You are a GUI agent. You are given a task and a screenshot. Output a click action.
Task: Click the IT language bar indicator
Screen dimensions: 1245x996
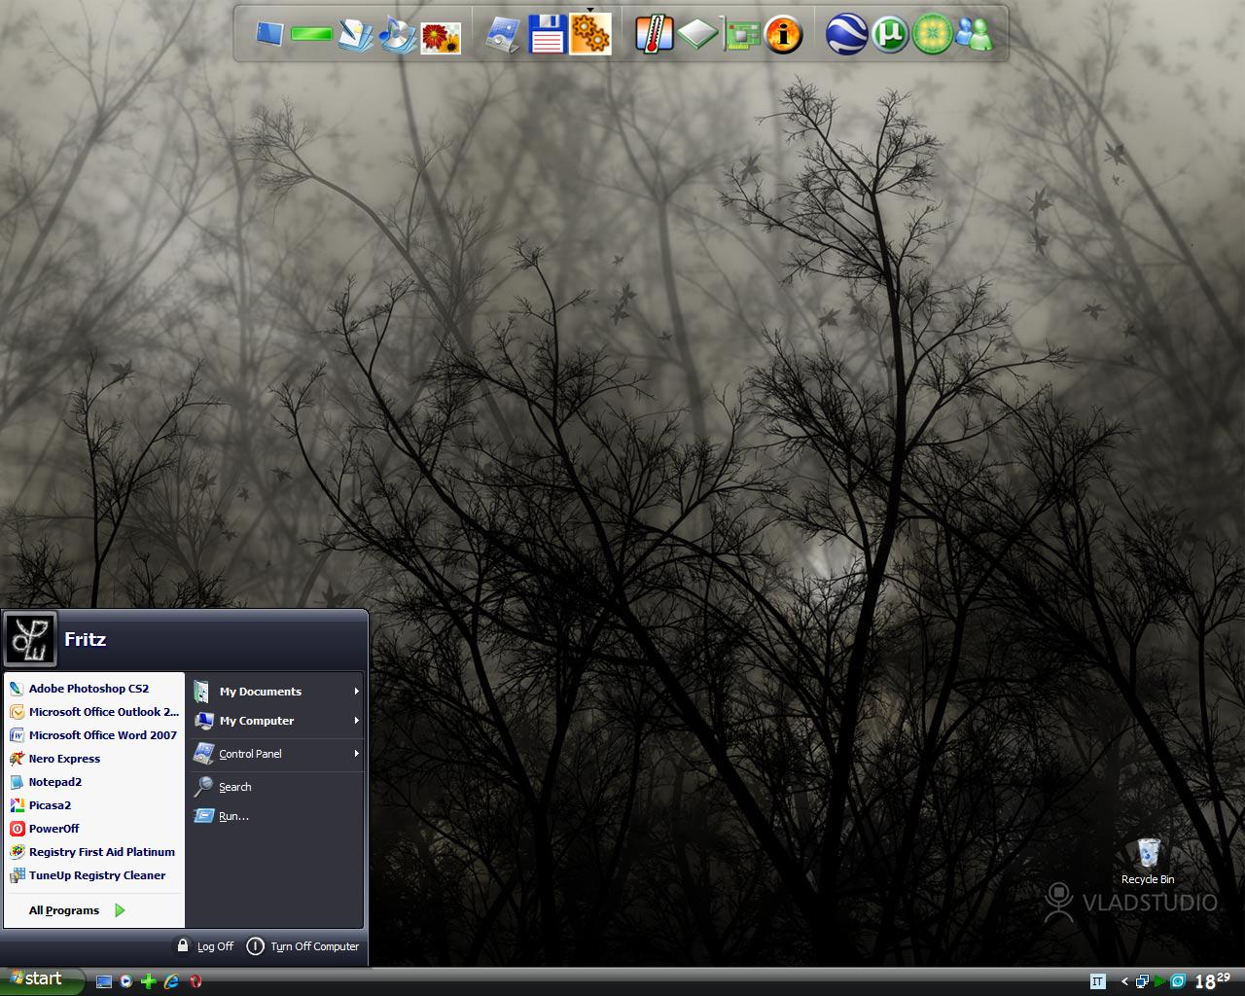pos(1097,981)
